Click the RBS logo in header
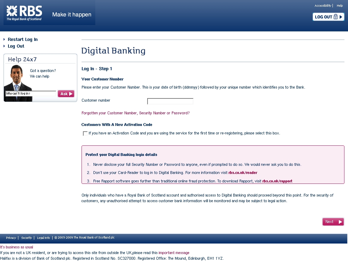Screen dimensions: 348x265 click(24, 13)
